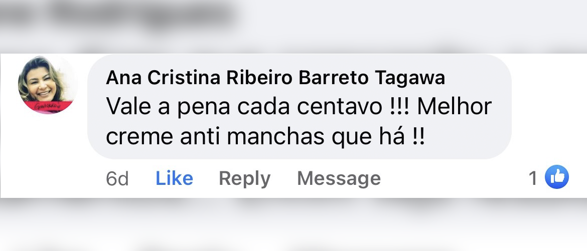Viewport: 587px width, 251px height.
Task: Click the blue thumbs-up reaction icon
Action: click(557, 177)
